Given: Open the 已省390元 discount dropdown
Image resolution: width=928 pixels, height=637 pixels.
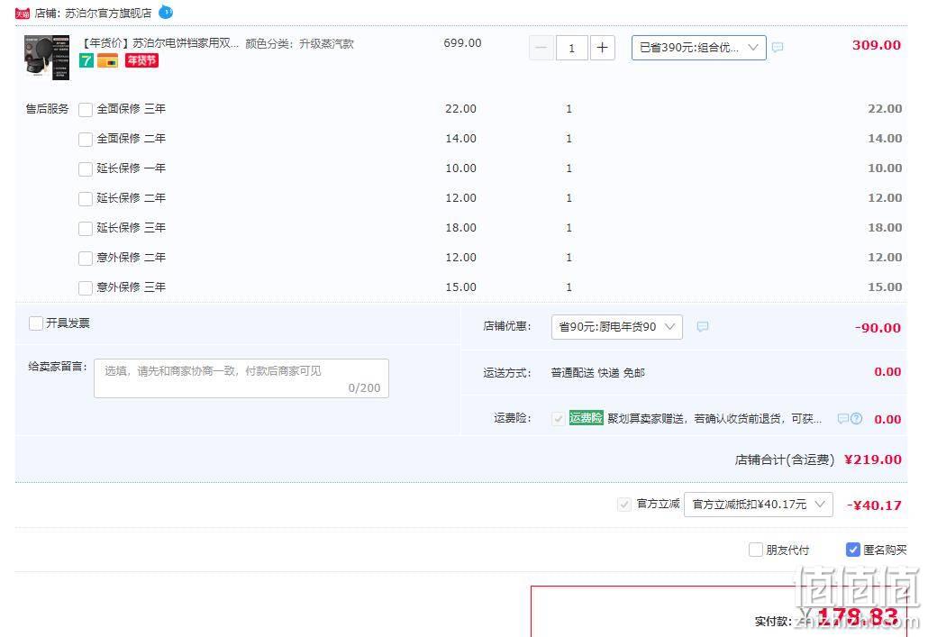Looking at the screenshot, I should [x=699, y=48].
